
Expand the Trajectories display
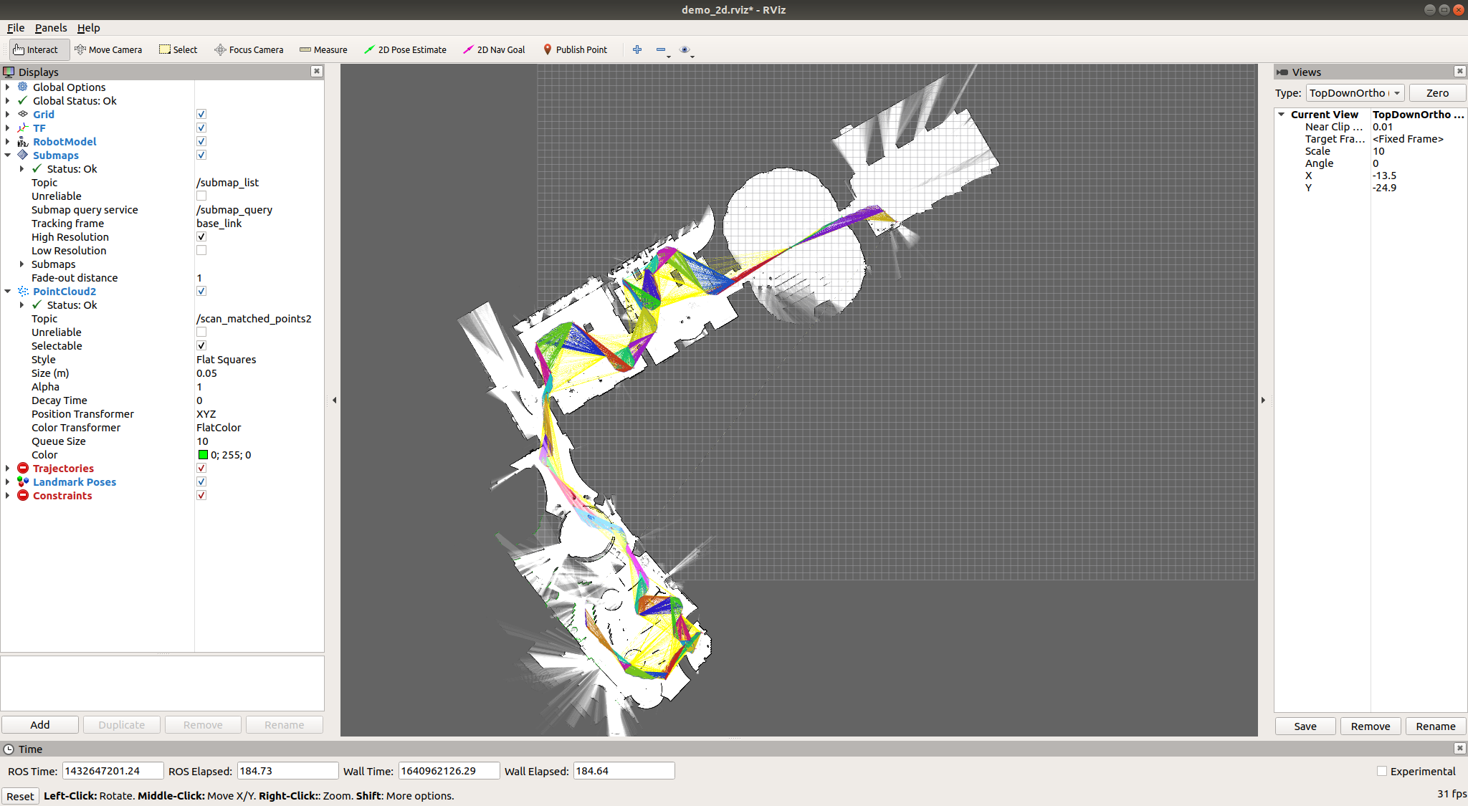coord(7,468)
